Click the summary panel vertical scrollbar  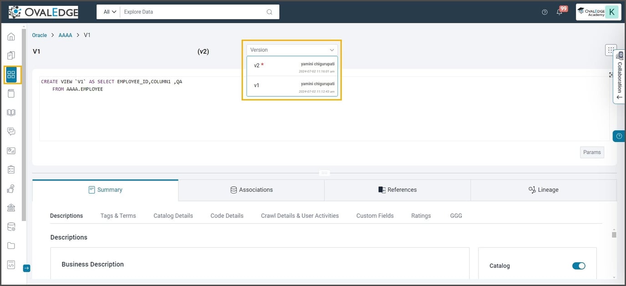614,235
